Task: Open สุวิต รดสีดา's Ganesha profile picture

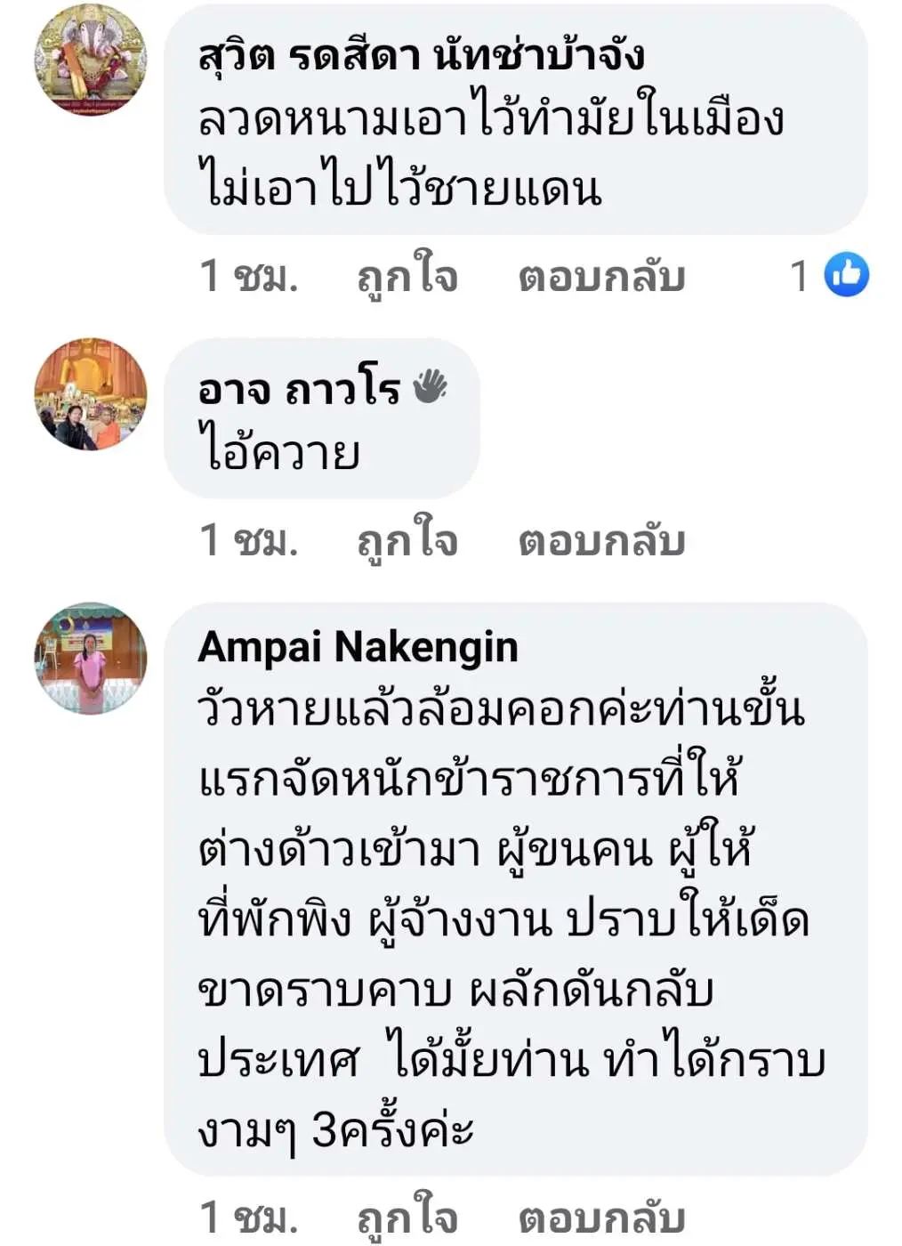Action: click(x=90, y=61)
